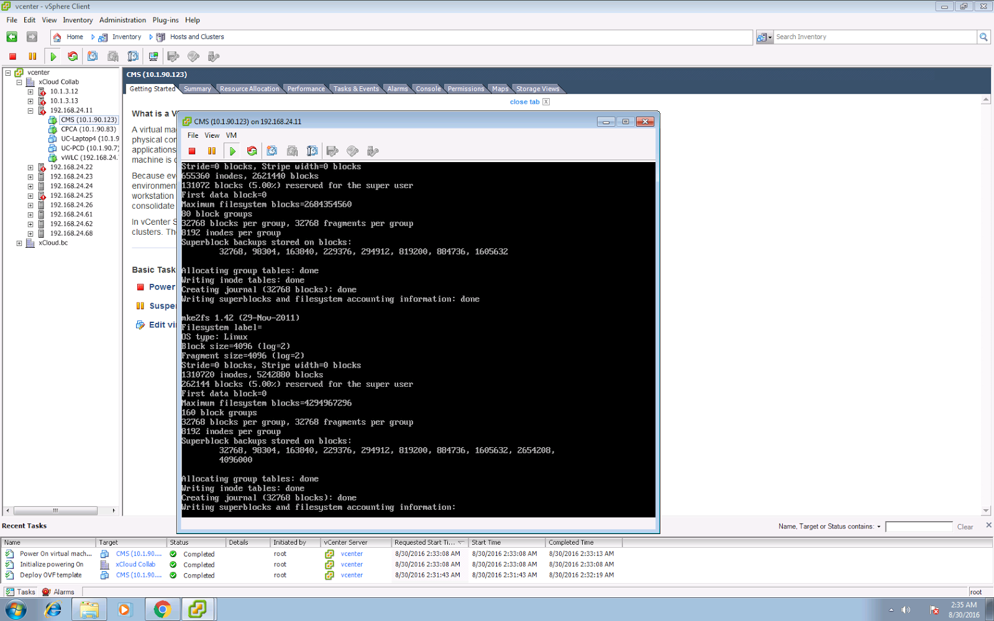The width and height of the screenshot is (994, 621).
Task: Power off the CMS virtual machine
Action: pyautogui.click(x=192, y=150)
